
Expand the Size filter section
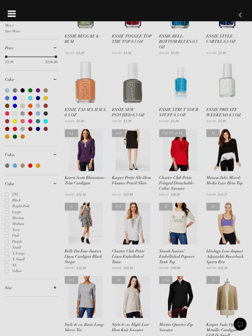click(55, 288)
